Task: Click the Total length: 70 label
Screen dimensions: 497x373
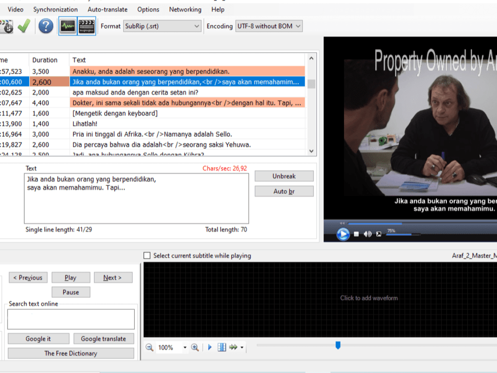Action: [226, 230]
